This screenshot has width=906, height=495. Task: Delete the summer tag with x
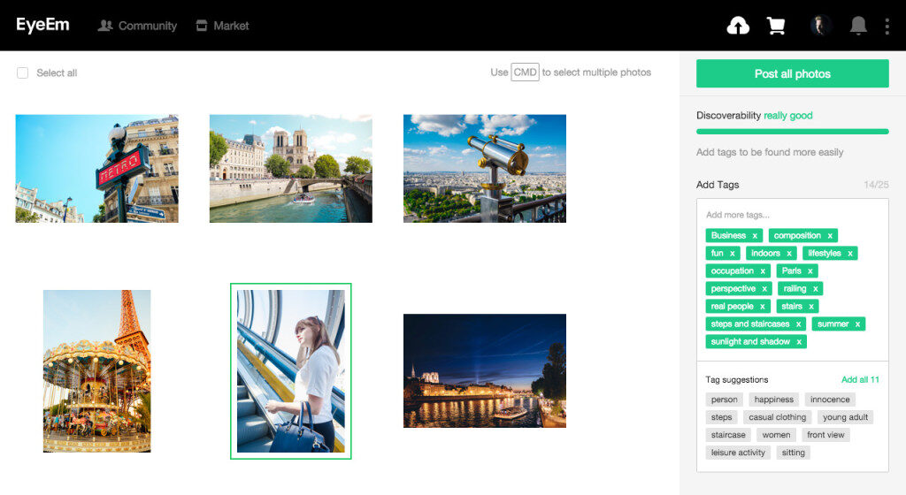pos(856,324)
